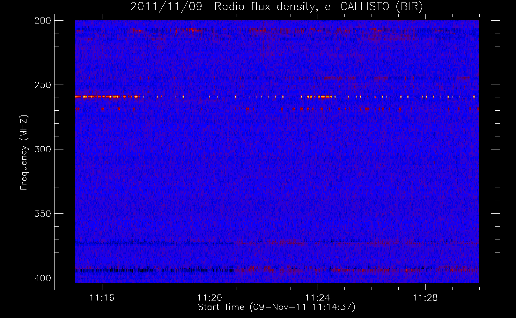The image size is (516, 318).
Task: Click the 350 frequency tick label
Action: (42, 213)
